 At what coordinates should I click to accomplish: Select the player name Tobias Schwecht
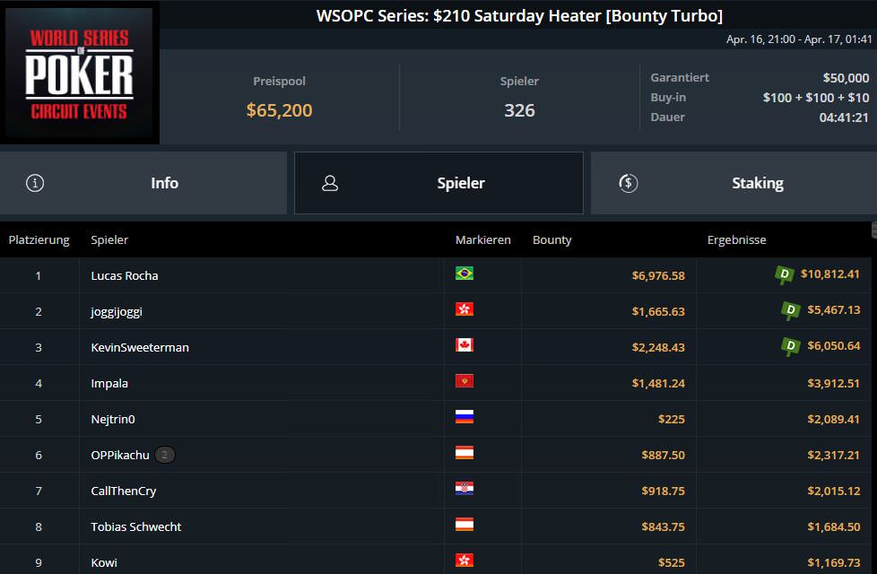[136, 526]
